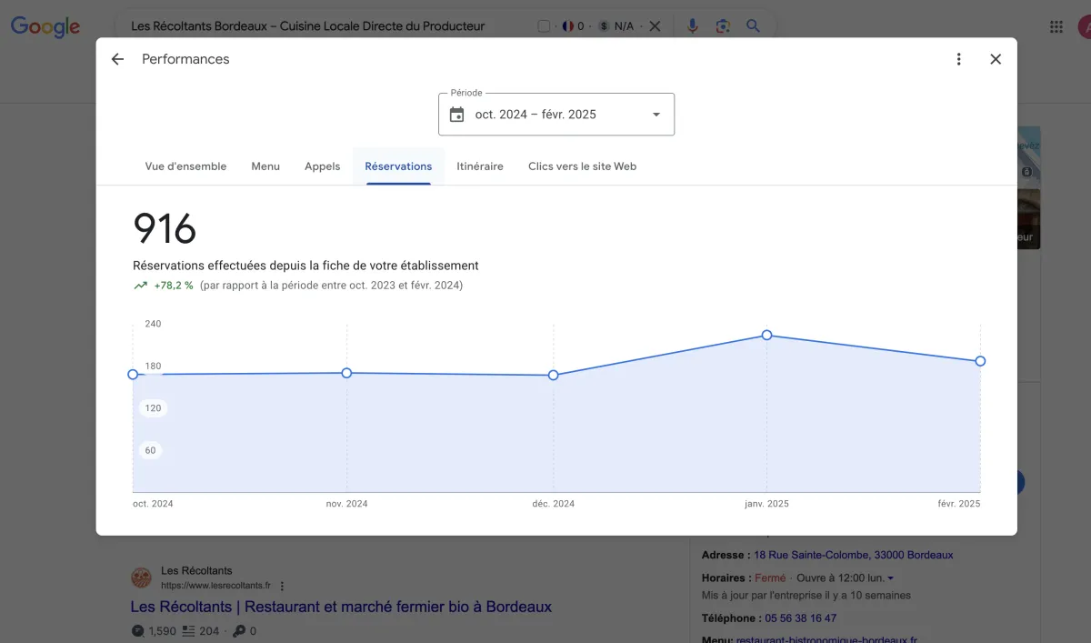1091x643 pixels.
Task: Toggle the checkbox in the search bar
Action: (544, 26)
